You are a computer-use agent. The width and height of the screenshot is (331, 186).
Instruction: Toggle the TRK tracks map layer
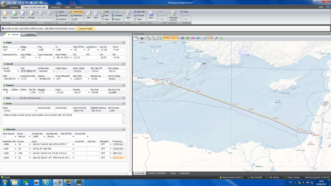(x=198, y=38)
